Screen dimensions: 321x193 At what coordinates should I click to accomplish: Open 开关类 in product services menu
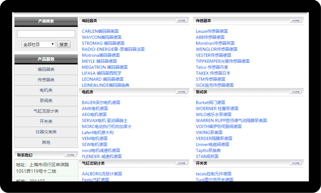click(46, 122)
